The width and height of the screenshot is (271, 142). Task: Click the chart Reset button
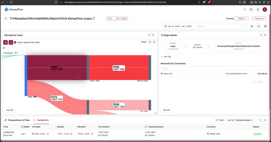click(144, 42)
